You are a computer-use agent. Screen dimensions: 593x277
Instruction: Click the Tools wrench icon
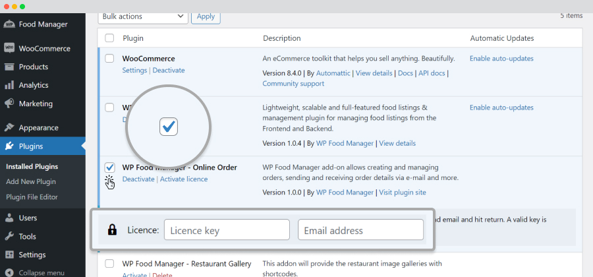tap(9, 237)
